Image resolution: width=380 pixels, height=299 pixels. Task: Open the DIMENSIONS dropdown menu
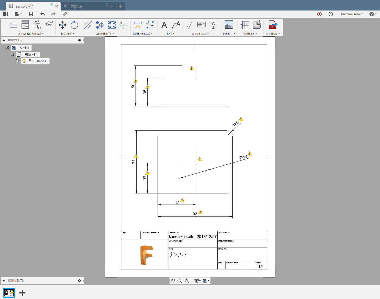coord(143,34)
